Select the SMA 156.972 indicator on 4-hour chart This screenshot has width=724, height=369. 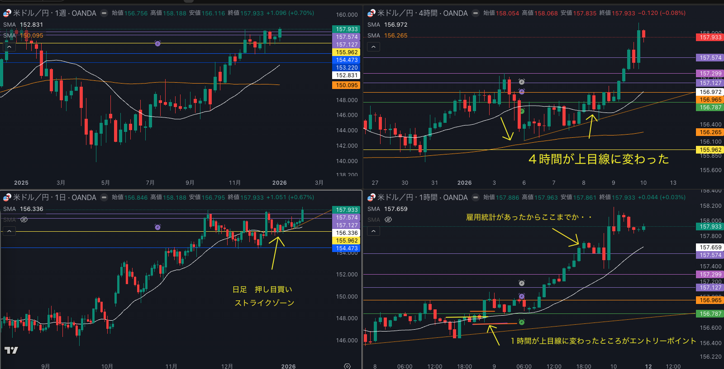(387, 25)
